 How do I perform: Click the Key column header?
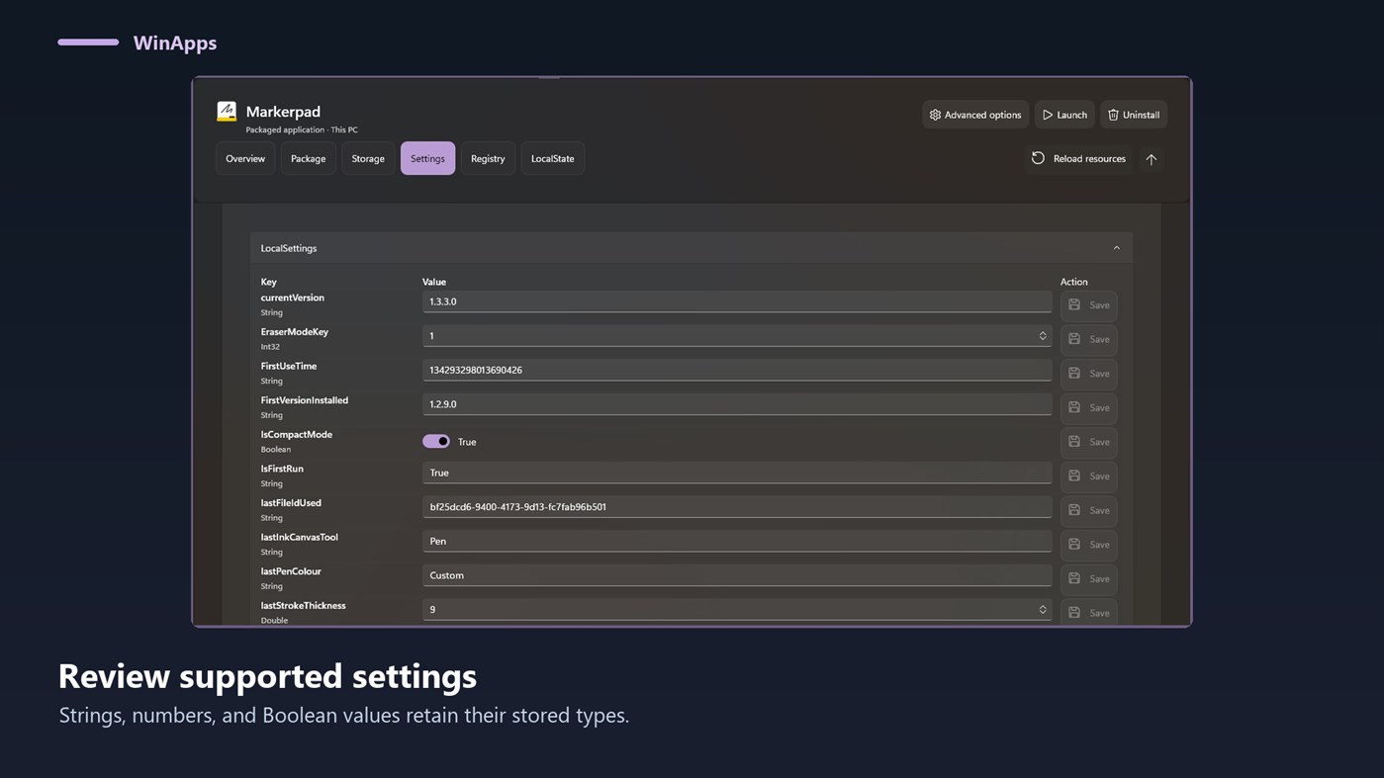coord(269,282)
